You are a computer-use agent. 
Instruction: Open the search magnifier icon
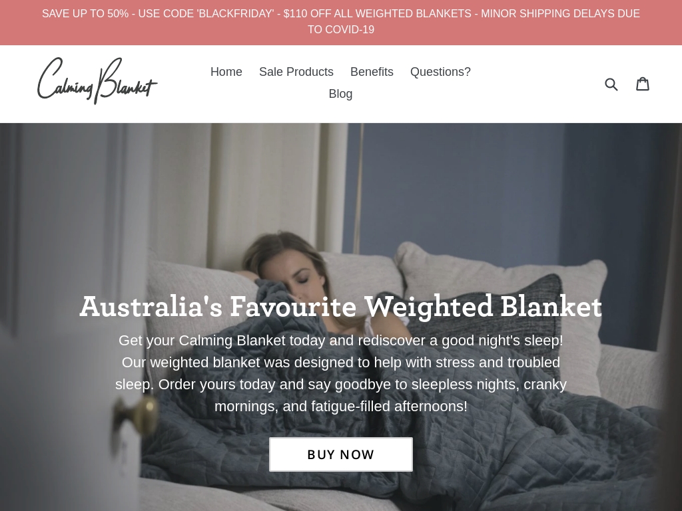[x=611, y=84]
